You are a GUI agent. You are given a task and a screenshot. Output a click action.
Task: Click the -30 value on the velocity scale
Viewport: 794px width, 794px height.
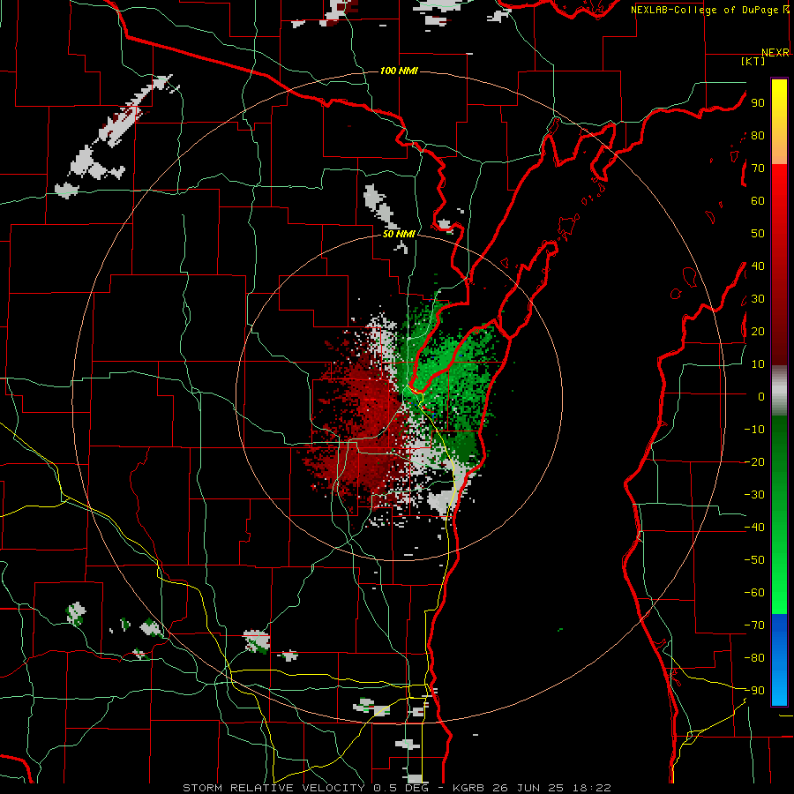754,495
